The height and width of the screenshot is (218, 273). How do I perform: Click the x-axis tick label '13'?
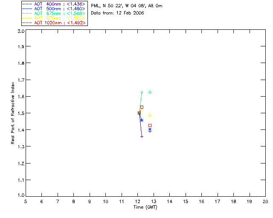154,201
